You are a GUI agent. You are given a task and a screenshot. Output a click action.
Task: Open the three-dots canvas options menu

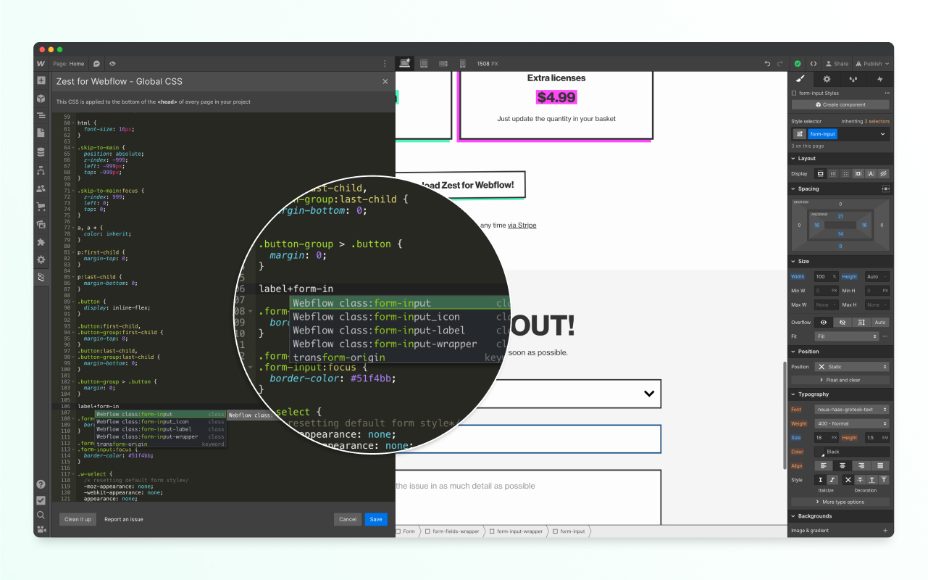385,64
